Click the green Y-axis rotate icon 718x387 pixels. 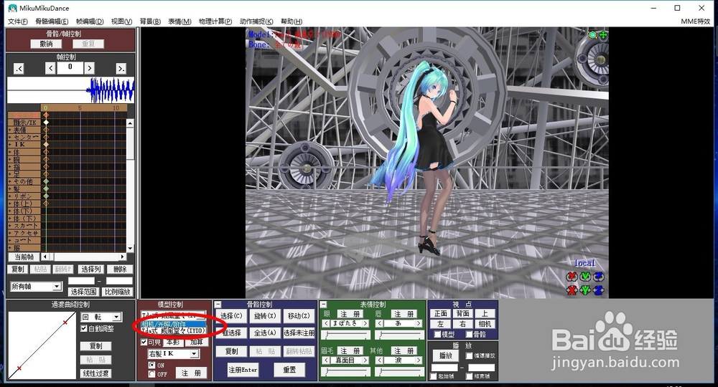(585, 277)
